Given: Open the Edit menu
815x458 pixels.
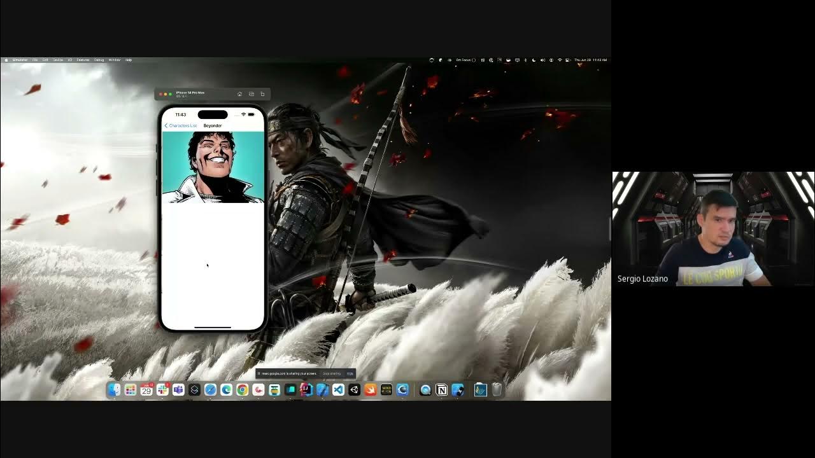Looking at the screenshot, I should click(45, 60).
